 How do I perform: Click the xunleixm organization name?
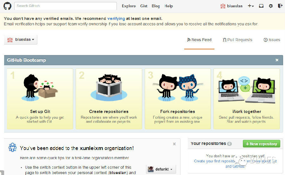coord(92,148)
